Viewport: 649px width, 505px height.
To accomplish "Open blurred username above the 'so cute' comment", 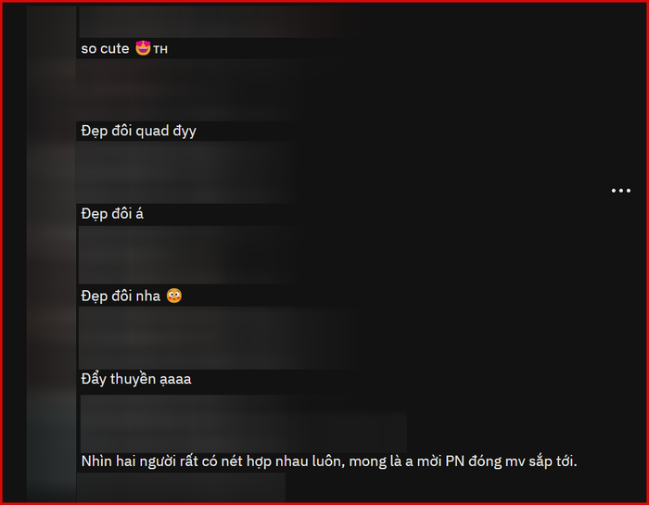I will [x=215, y=21].
